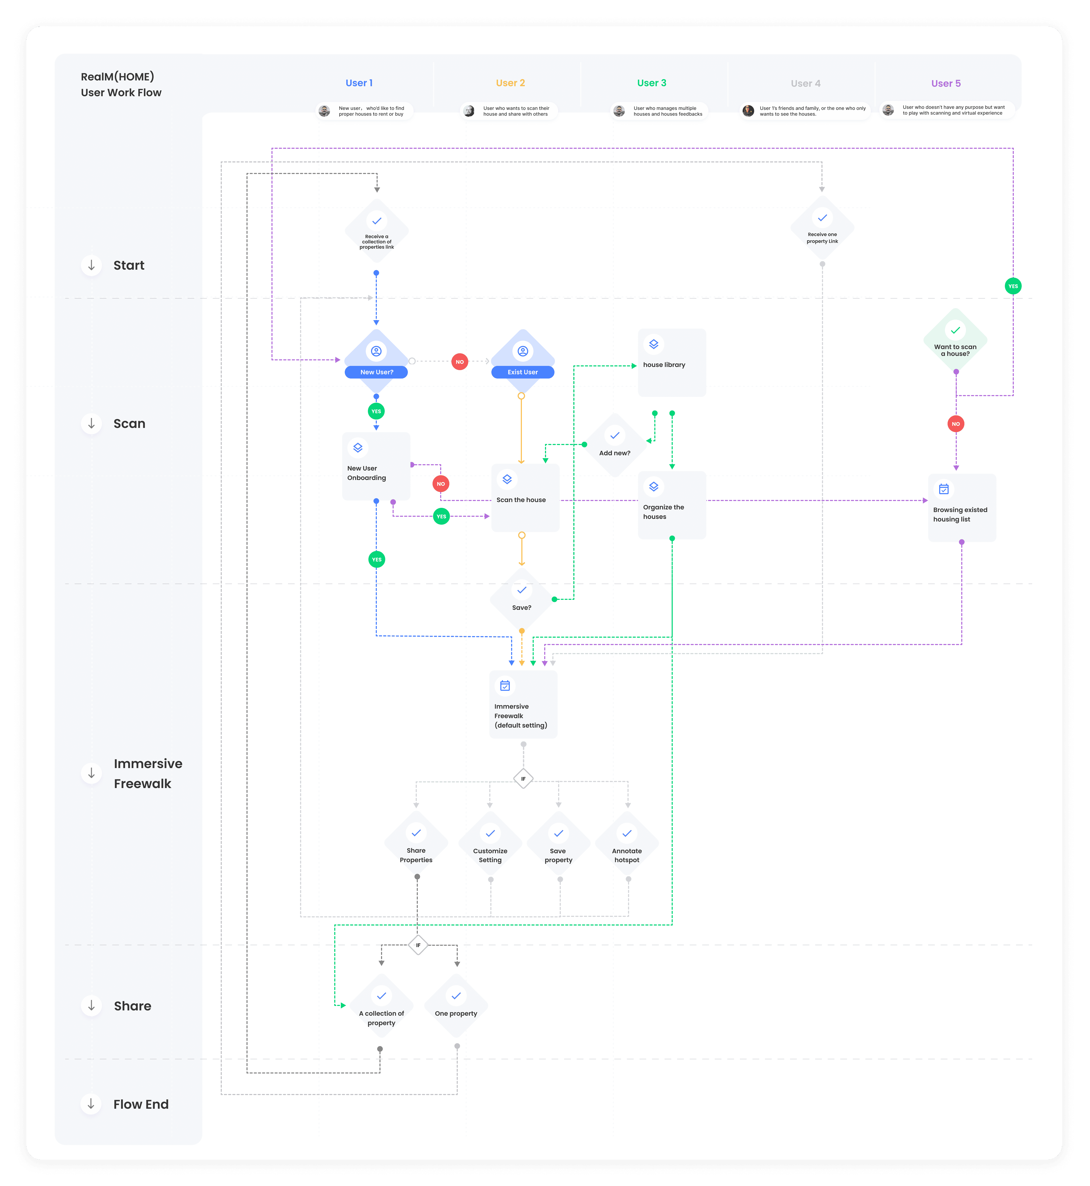Select the User 5 column header
The height and width of the screenshot is (1186, 1090).
(945, 84)
